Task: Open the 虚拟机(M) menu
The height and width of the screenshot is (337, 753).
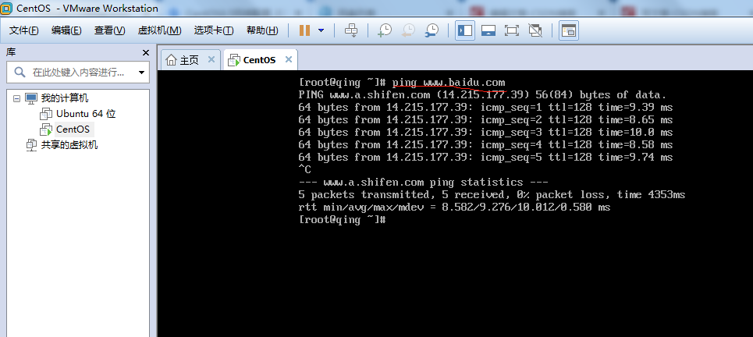Action: (x=159, y=30)
